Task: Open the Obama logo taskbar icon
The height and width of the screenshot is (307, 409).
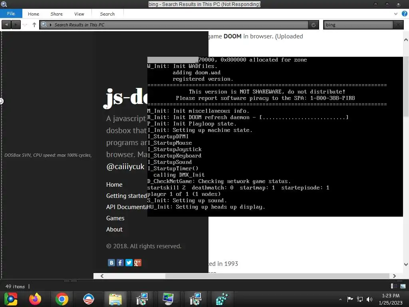Action: (x=88, y=299)
